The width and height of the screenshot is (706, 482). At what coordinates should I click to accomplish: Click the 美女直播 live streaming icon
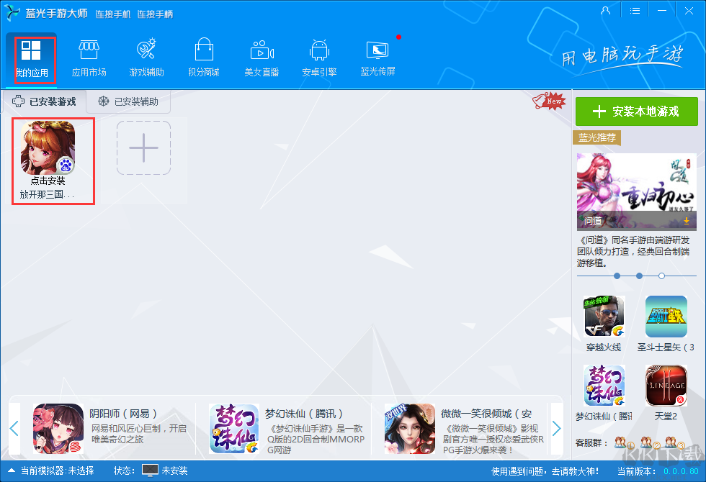click(x=262, y=54)
